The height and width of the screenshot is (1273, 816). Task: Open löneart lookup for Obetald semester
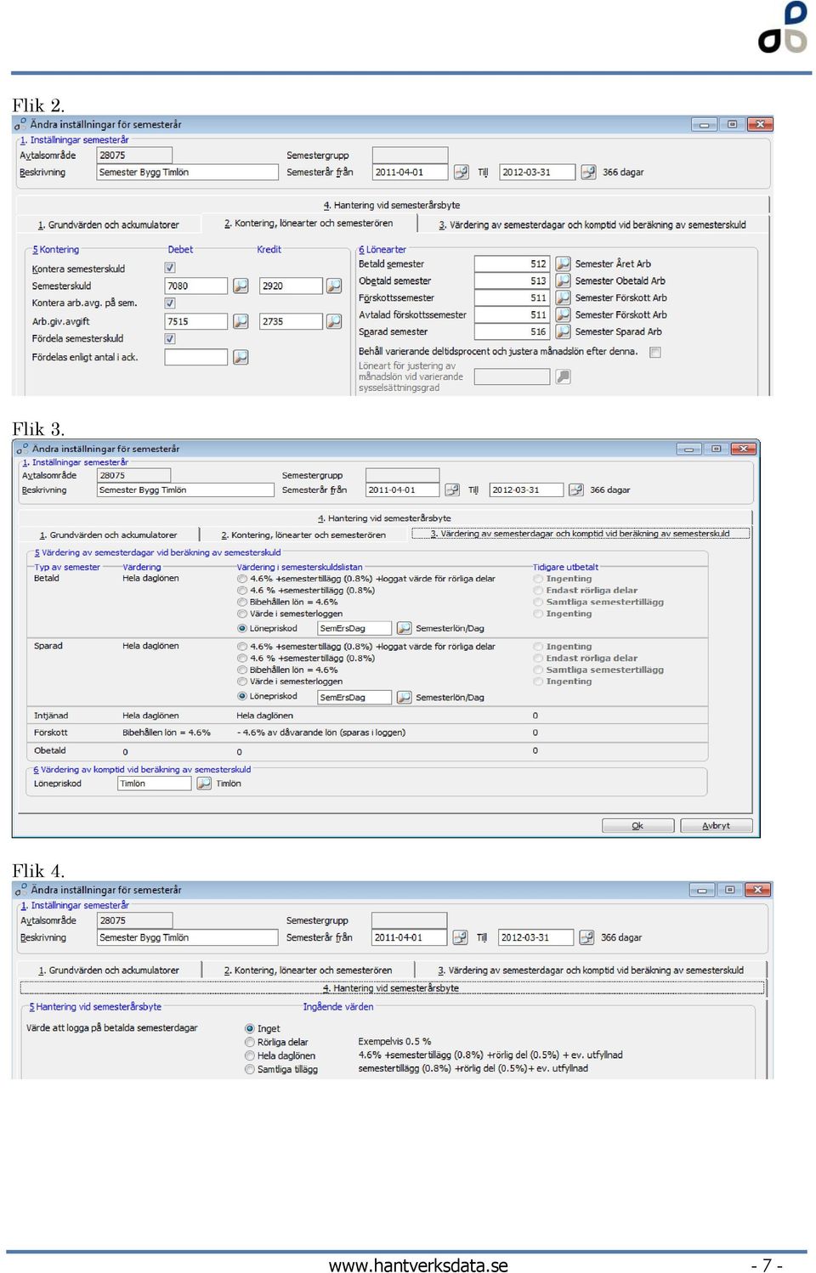pos(563,280)
